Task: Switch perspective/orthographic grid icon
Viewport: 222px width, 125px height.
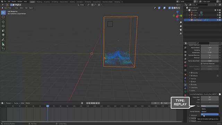Action: [x=181, y=34]
